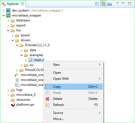Viewport: 135px width, 123px height.
Task: Close the Explorer tab
Action: tap(22, 4)
